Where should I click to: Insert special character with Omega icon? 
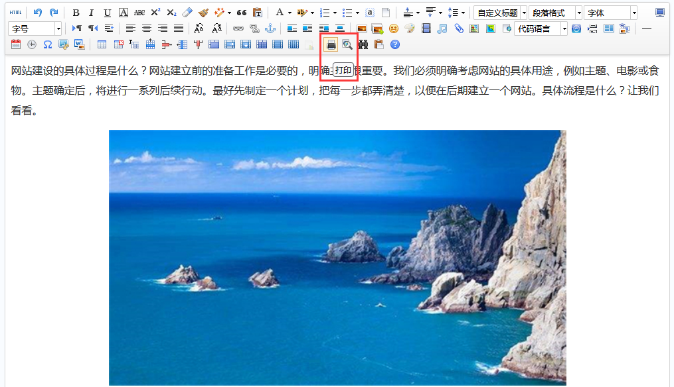pos(48,44)
